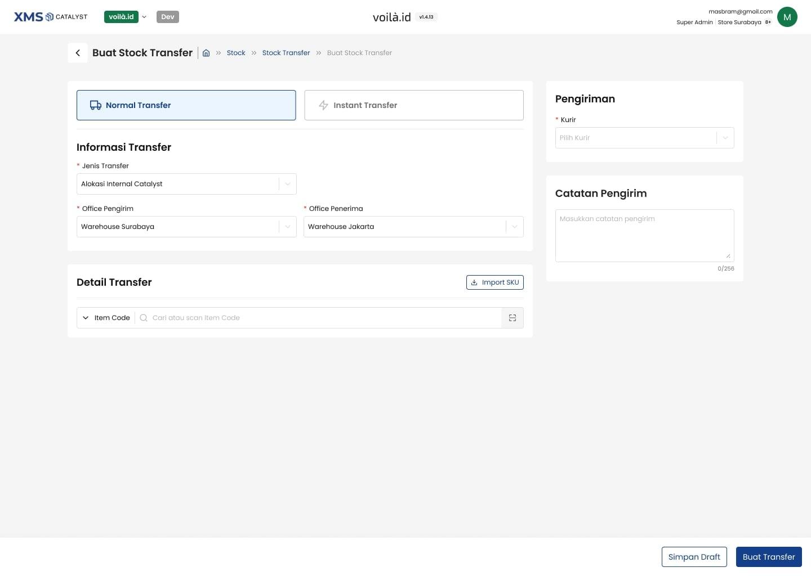The image size is (811, 576).
Task: Focus the Masukkan catatan pengirim textarea
Action: (x=645, y=236)
